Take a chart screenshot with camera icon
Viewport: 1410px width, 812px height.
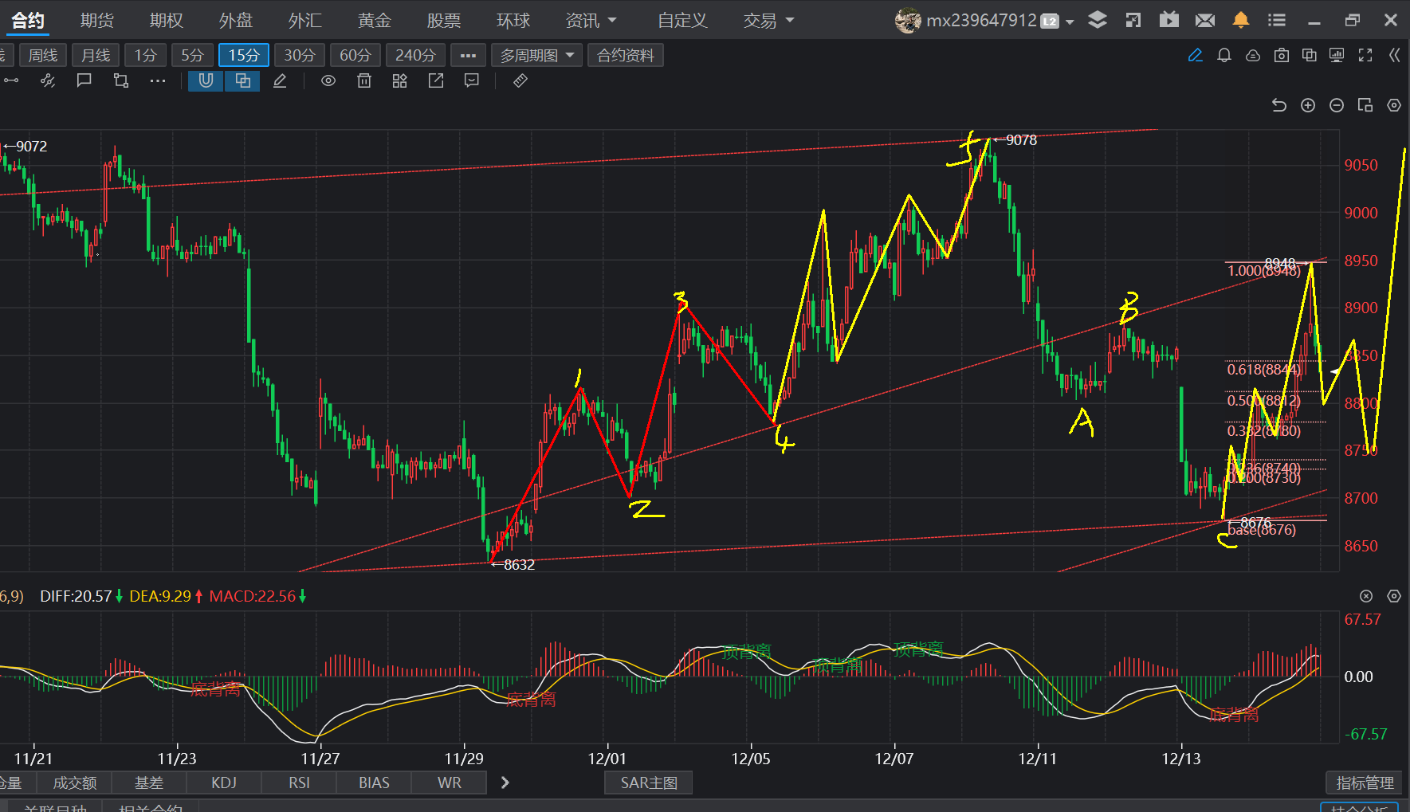[x=1282, y=55]
